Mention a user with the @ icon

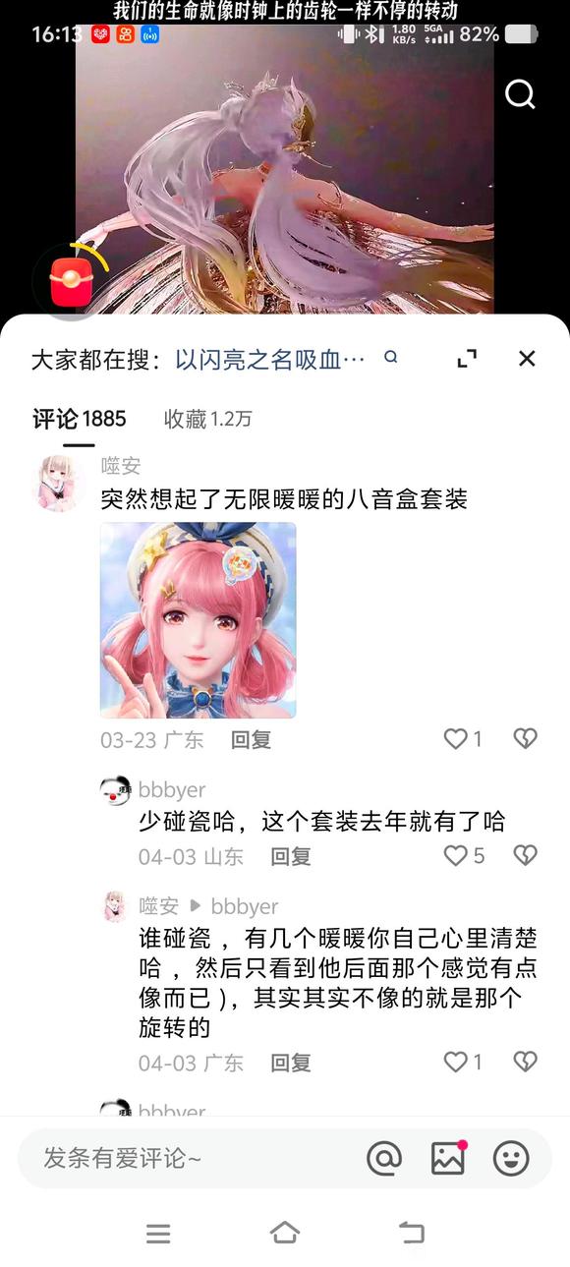point(384,1158)
